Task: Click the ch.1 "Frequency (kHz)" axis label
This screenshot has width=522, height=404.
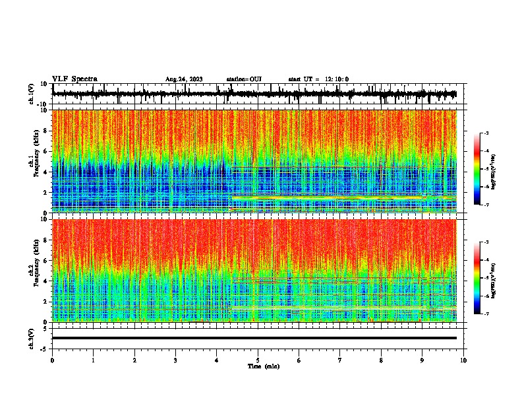Action: [36, 152]
